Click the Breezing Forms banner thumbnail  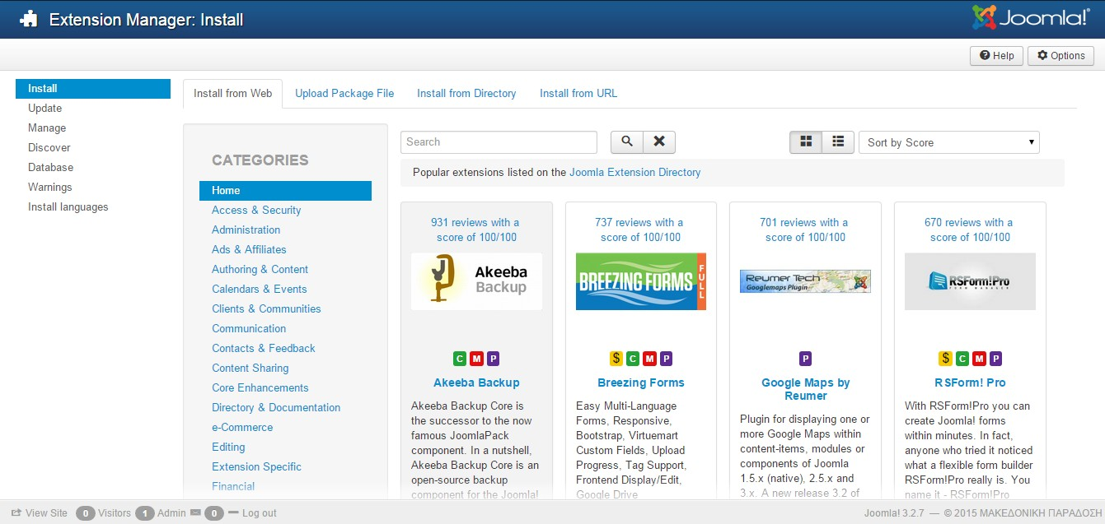641,281
